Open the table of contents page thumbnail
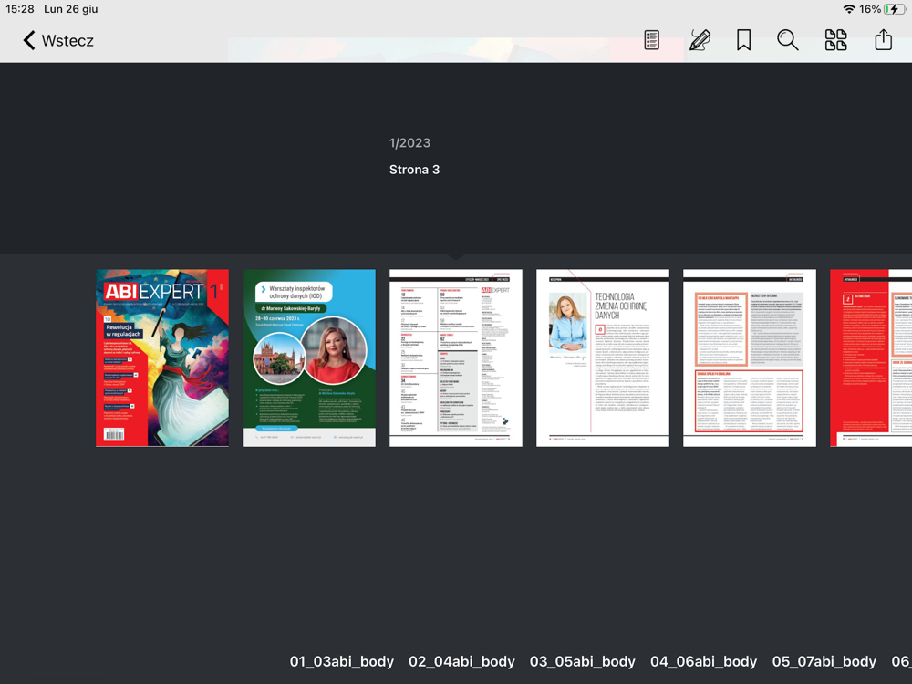The height and width of the screenshot is (684, 912). [456, 358]
